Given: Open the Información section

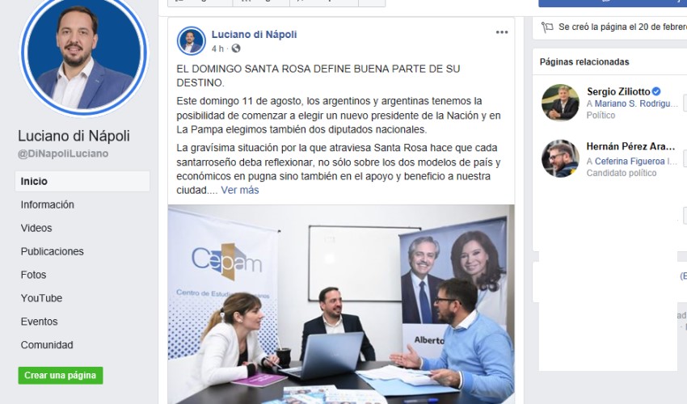Looking at the screenshot, I should point(48,204).
